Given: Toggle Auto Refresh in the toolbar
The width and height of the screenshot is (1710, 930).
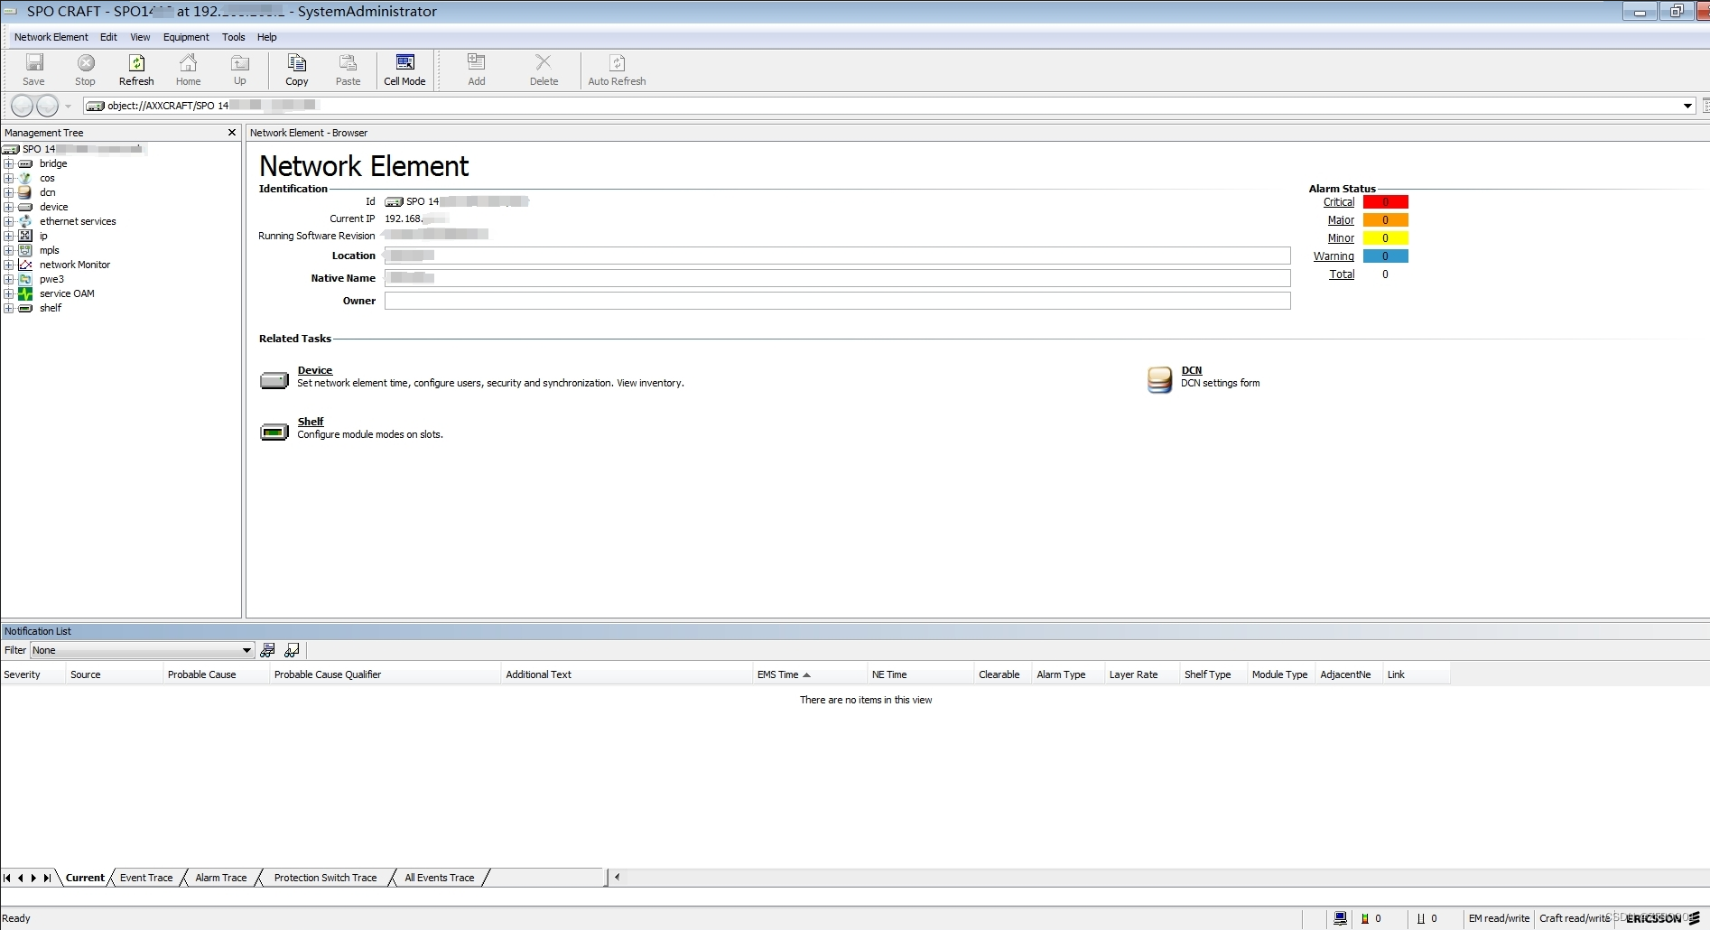Looking at the screenshot, I should pyautogui.click(x=617, y=70).
